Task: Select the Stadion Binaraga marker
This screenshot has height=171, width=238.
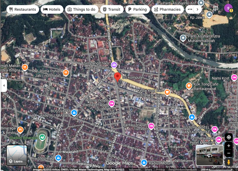Action: pos(42,137)
